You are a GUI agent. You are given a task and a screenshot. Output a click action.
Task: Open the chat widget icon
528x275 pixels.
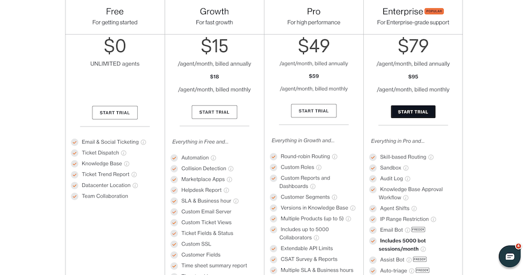(510, 257)
